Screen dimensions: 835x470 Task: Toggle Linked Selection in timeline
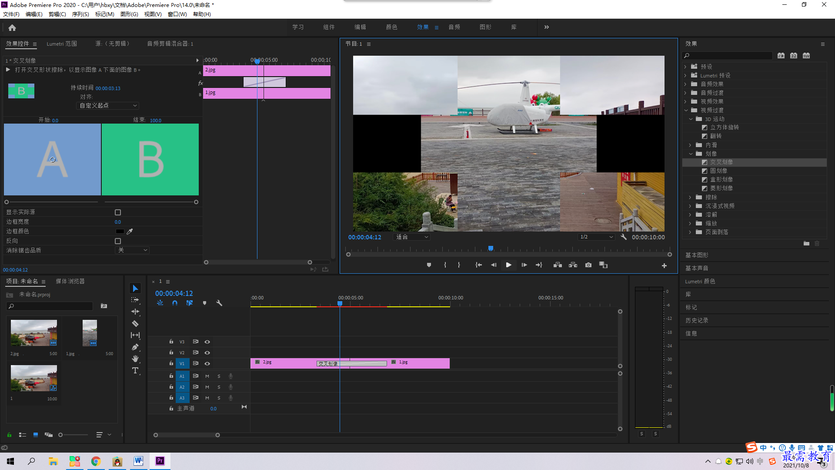190,303
